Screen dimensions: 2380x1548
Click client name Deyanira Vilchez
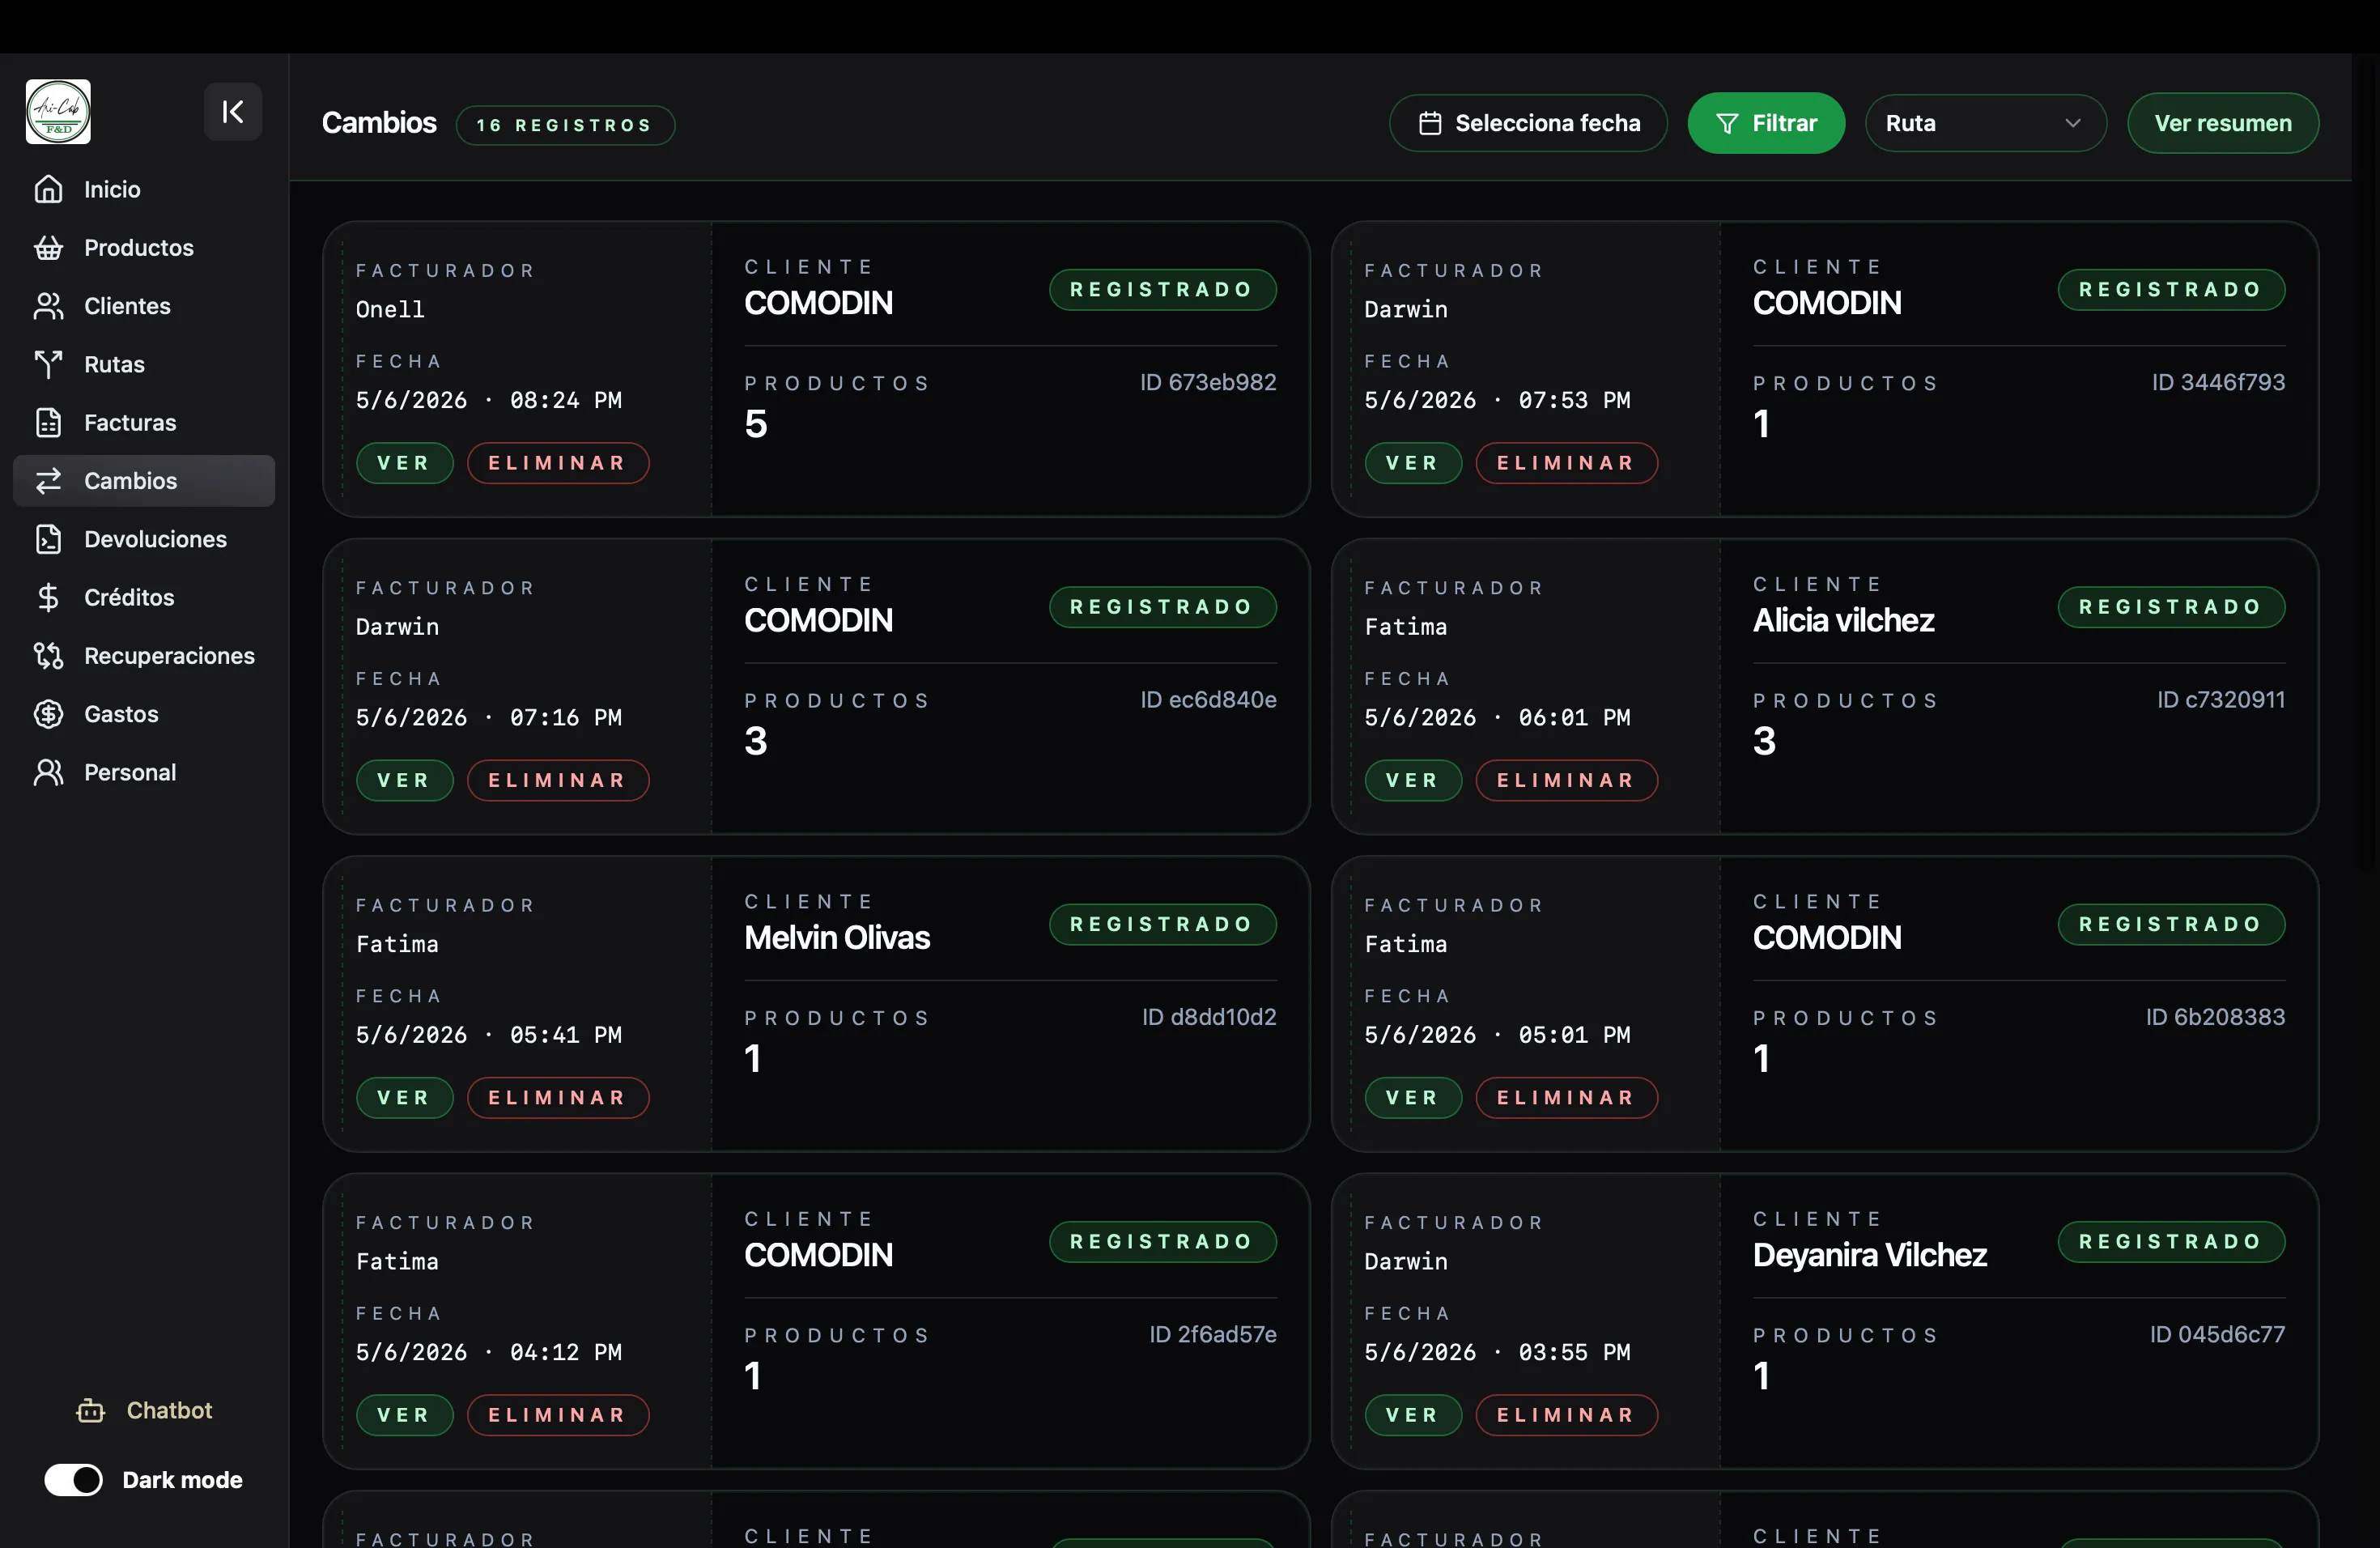pyautogui.click(x=1869, y=1255)
